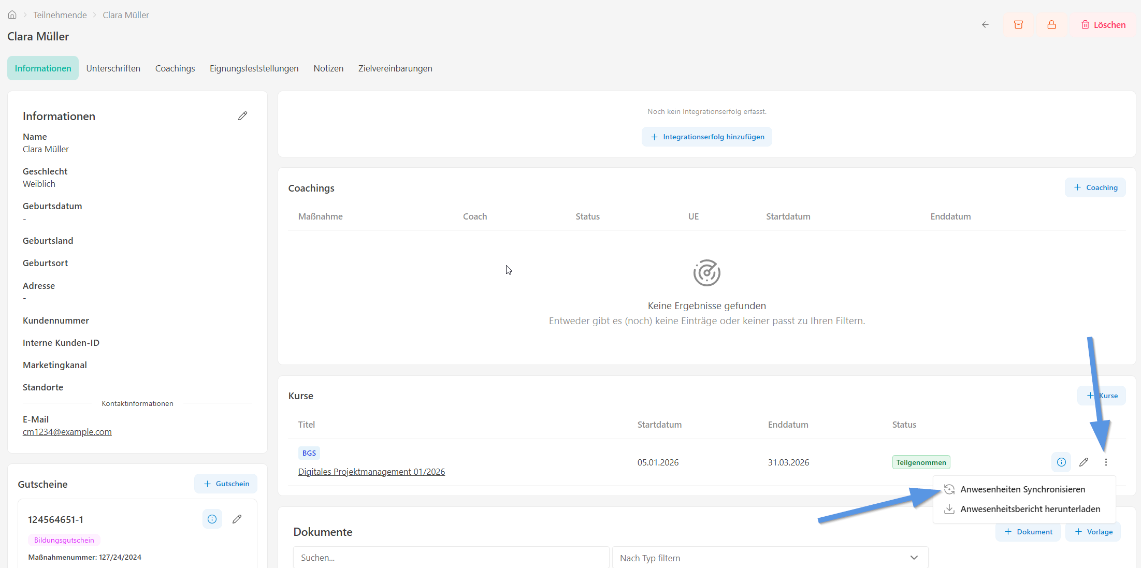Edit Informationen with the pencil icon

point(242,116)
